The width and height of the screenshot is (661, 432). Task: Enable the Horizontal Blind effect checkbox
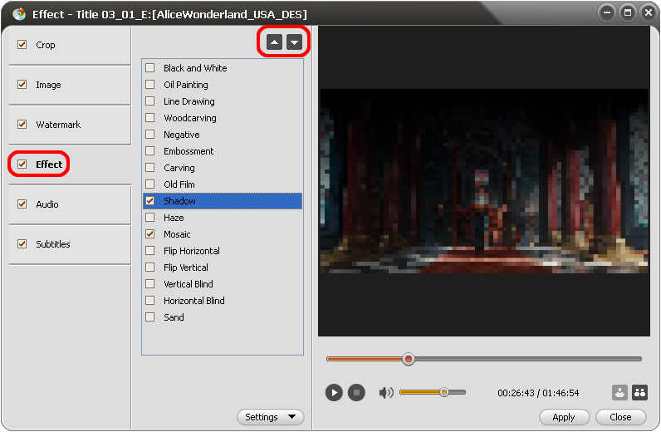coord(149,301)
